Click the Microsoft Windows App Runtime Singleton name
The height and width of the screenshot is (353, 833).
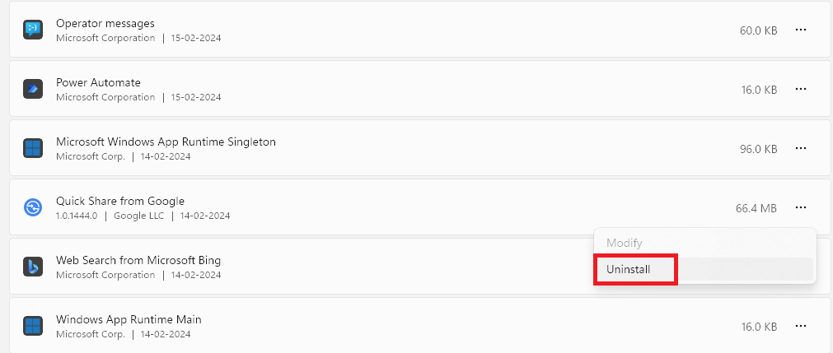point(166,142)
